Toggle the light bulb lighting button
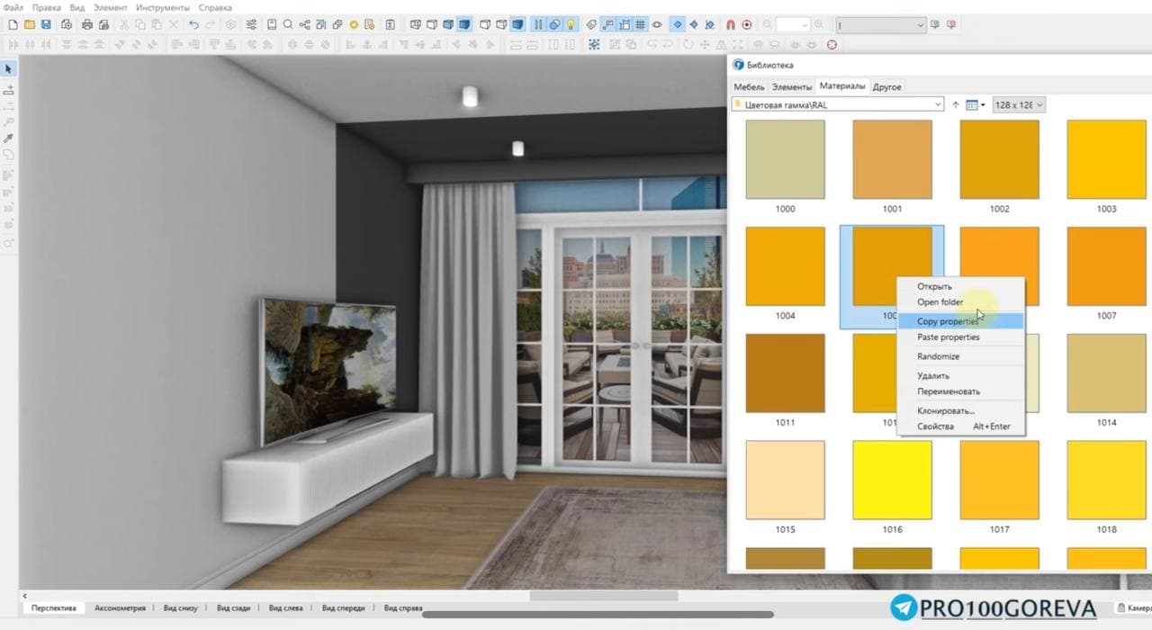The image size is (1152, 630). tap(571, 24)
